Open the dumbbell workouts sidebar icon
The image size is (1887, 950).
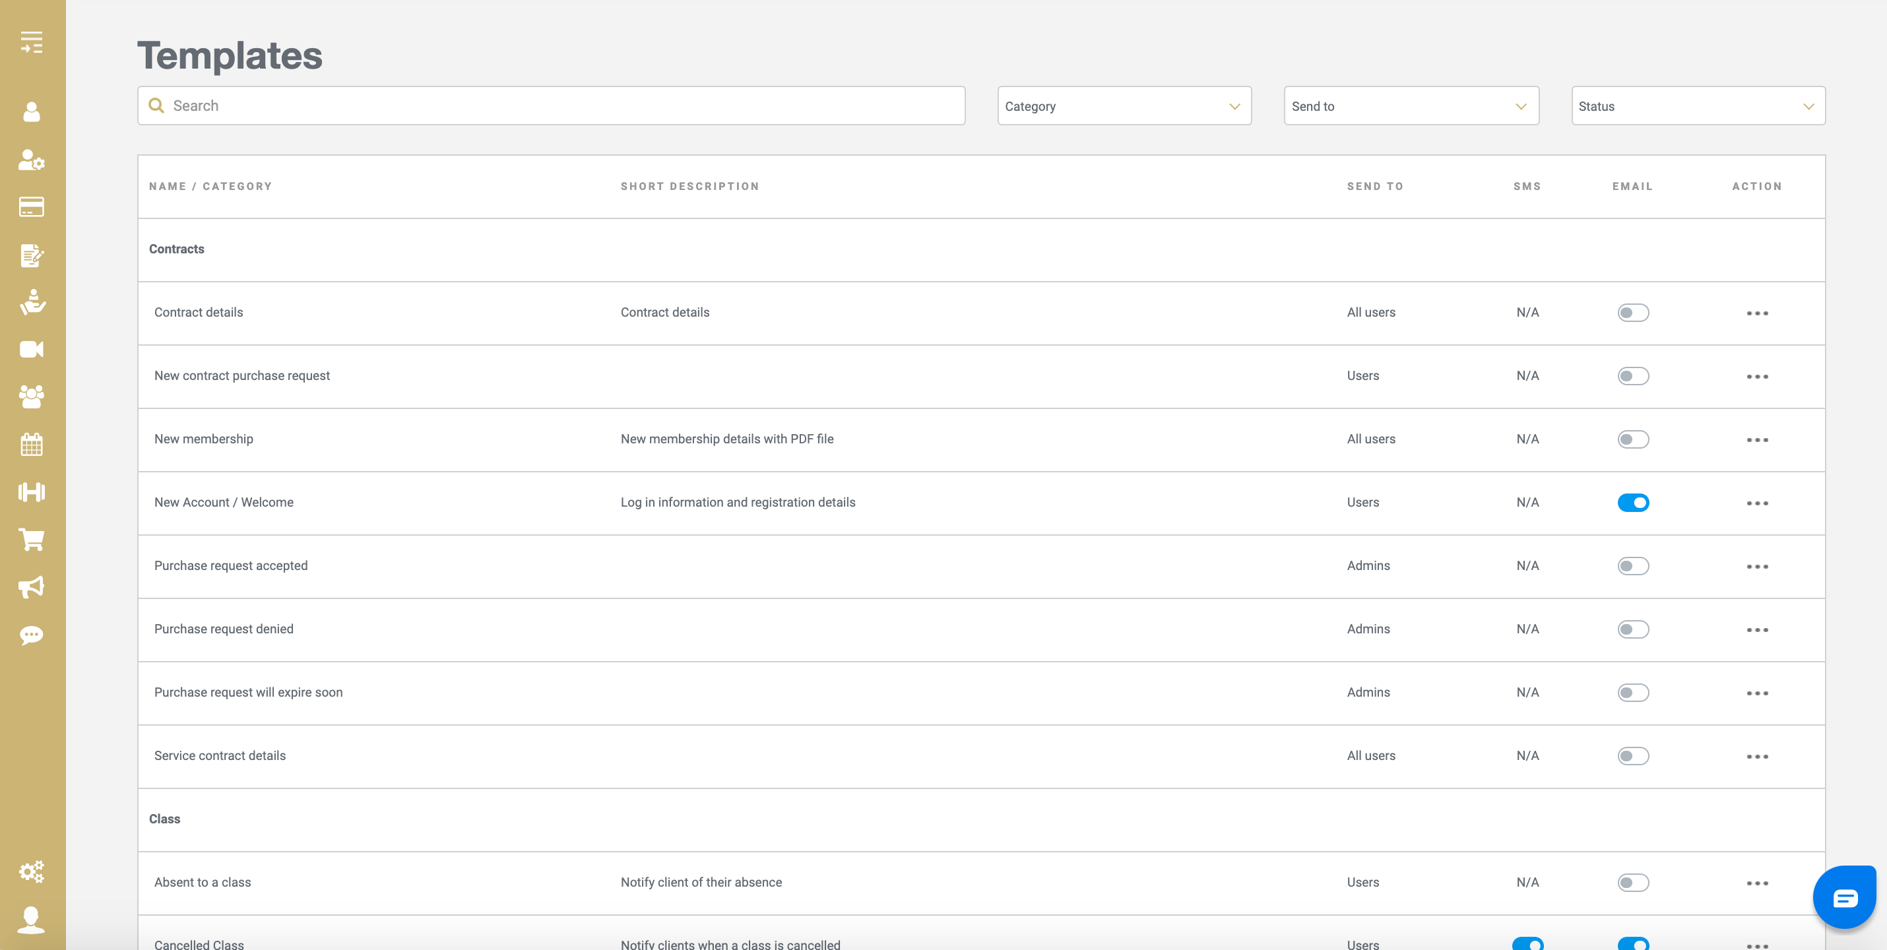32,492
